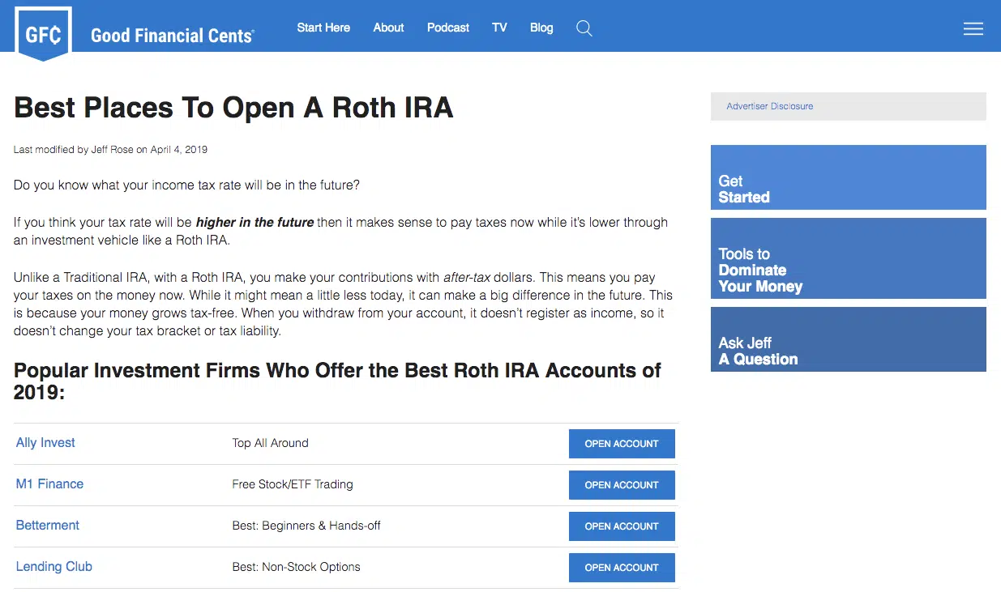Open the search magnifier icon
The width and height of the screenshot is (1001, 592).
click(x=584, y=28)
